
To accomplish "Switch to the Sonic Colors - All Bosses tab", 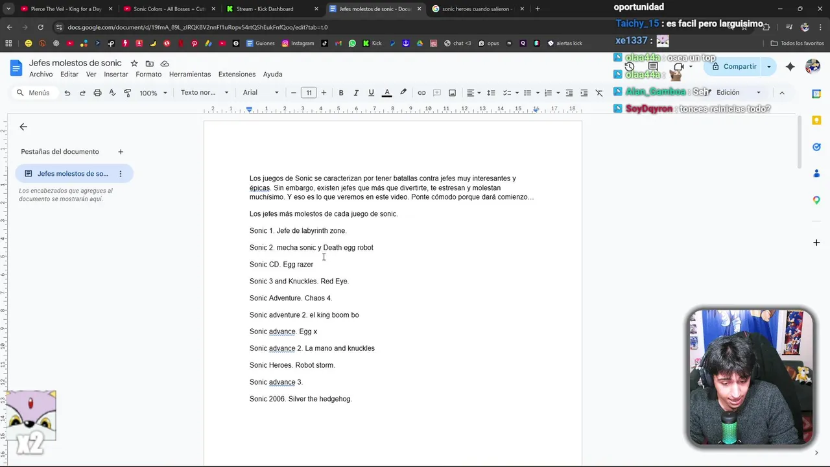I will (170, 9).
